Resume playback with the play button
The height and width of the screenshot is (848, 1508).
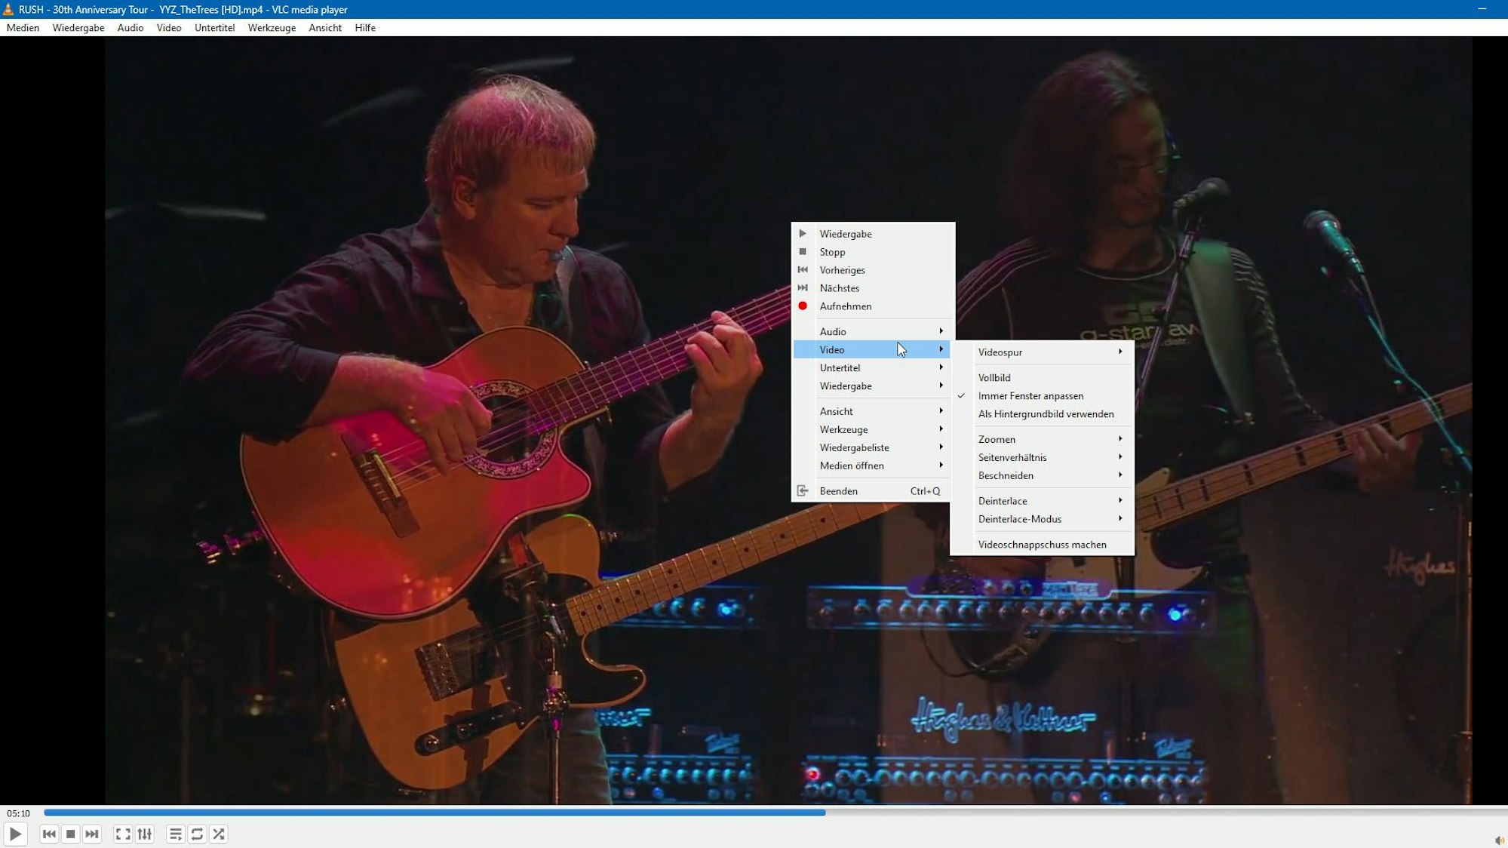pos(16,834)
